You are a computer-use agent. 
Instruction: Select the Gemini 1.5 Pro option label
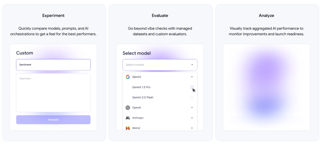point(141,87)
